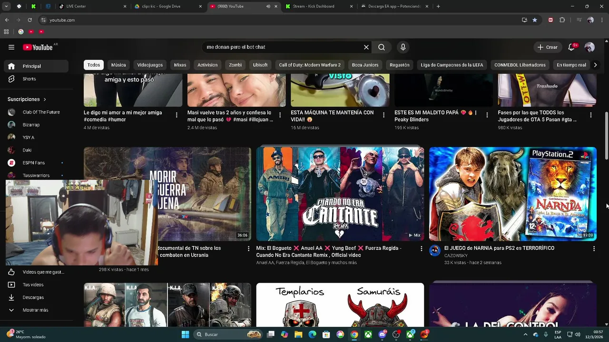Open the Cuando No Era Cantante mix thumbnail

point(340,194)
